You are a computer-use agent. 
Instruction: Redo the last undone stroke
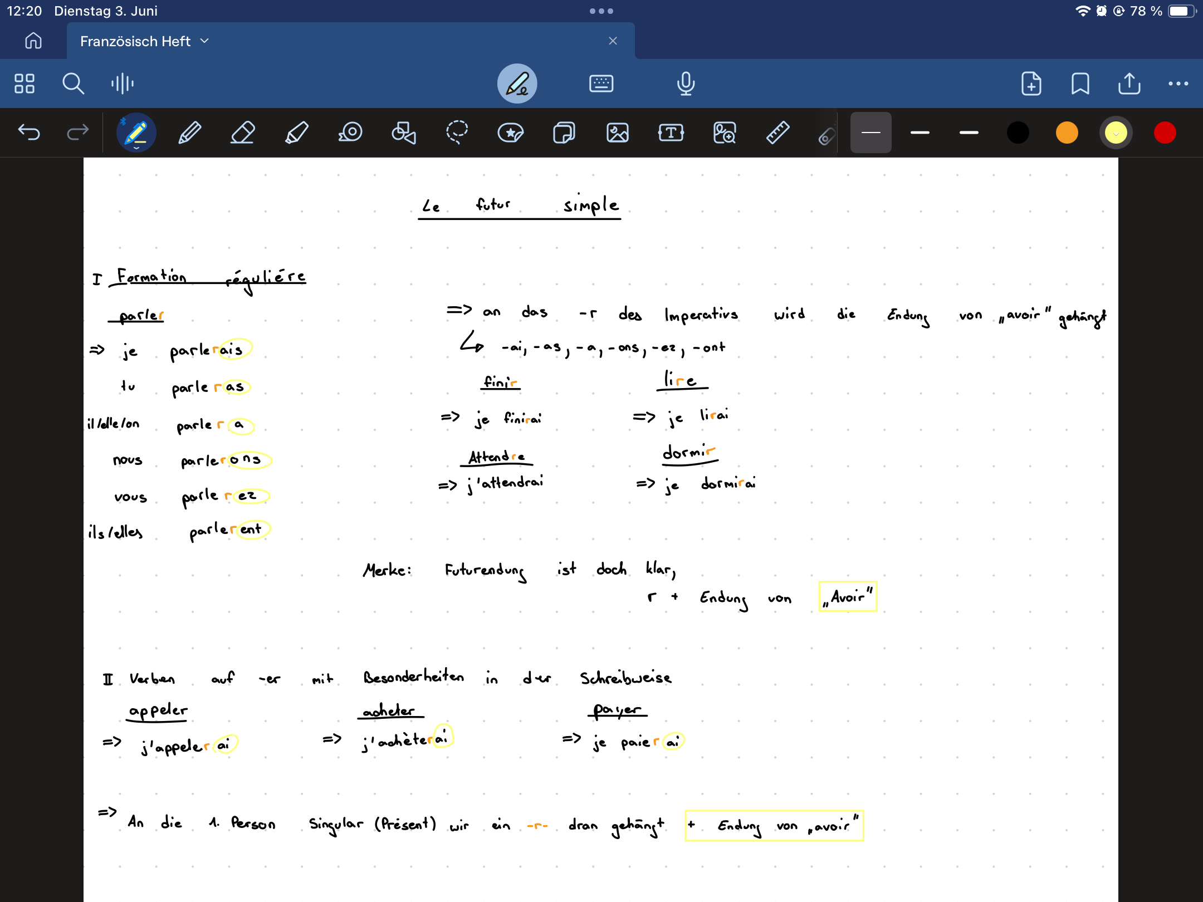(78, 133)
